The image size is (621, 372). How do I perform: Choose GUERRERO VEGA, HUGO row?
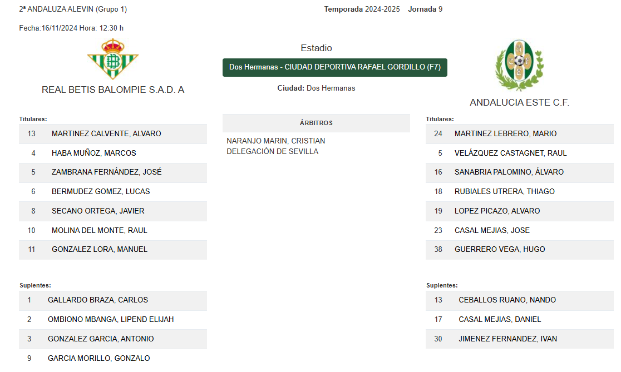click(x=520, y=249)
